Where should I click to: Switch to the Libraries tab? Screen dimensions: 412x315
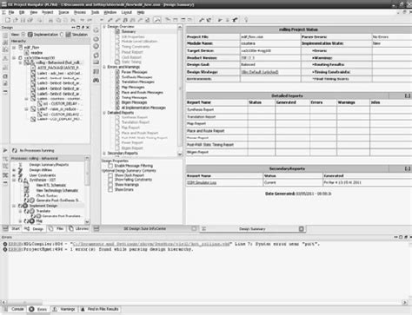pyautogui.click(x=78, y=228)
